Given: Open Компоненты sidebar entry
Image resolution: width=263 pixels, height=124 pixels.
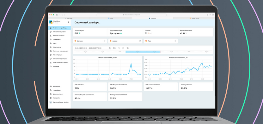Looking at the screenshot, I should point(59,47).
